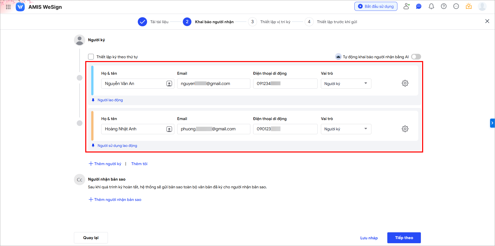Open settings gear for Hoàng Nhật Anh

pyautogui.click(x=405, y=129)
